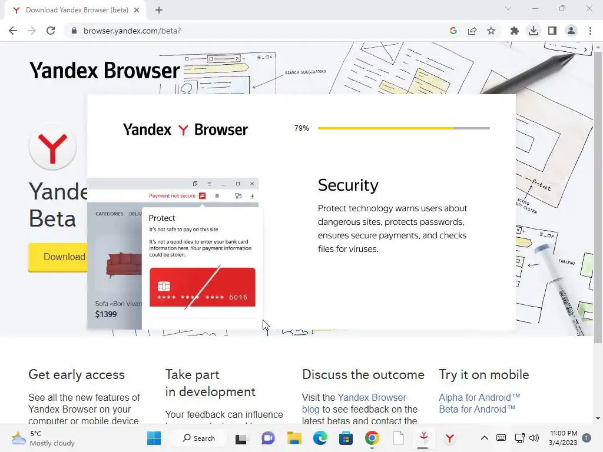This screenshot has width=603, height=452.
Task: Open network settings tray icon
Action: (519, 438)
